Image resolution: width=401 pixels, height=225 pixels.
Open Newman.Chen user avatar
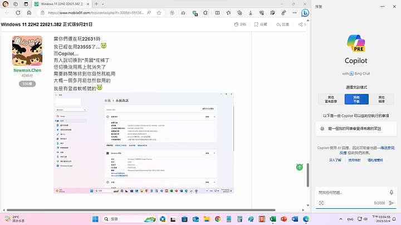pyautogui.click(x=27, y=51)
